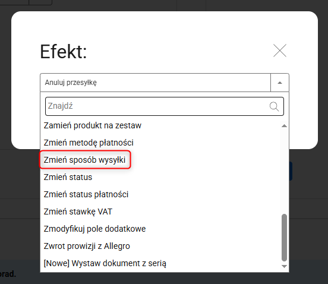Click the magnifier search icon in Znajdź field
The height and width of the screenshot is (284, 328).
(274, 106)
